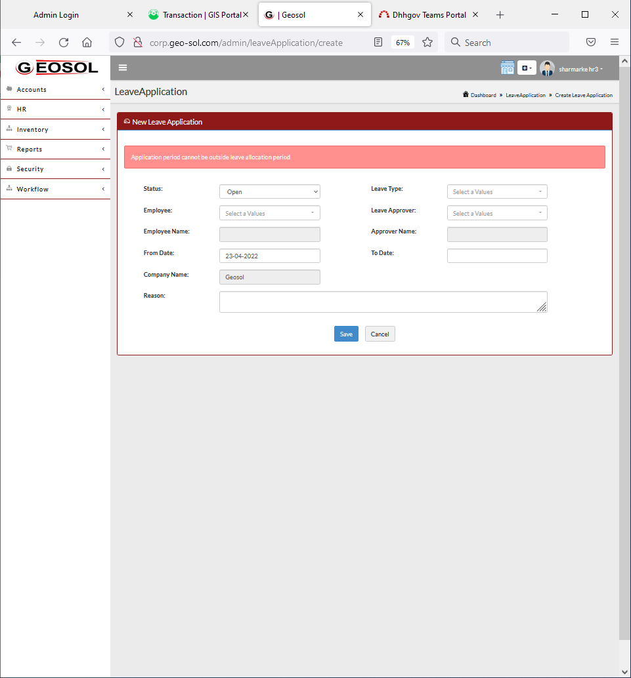The height and width of the screenshot is (678, 631).
Task: Expand the Inventory menu chevron
Action: [x=103, y=129]
